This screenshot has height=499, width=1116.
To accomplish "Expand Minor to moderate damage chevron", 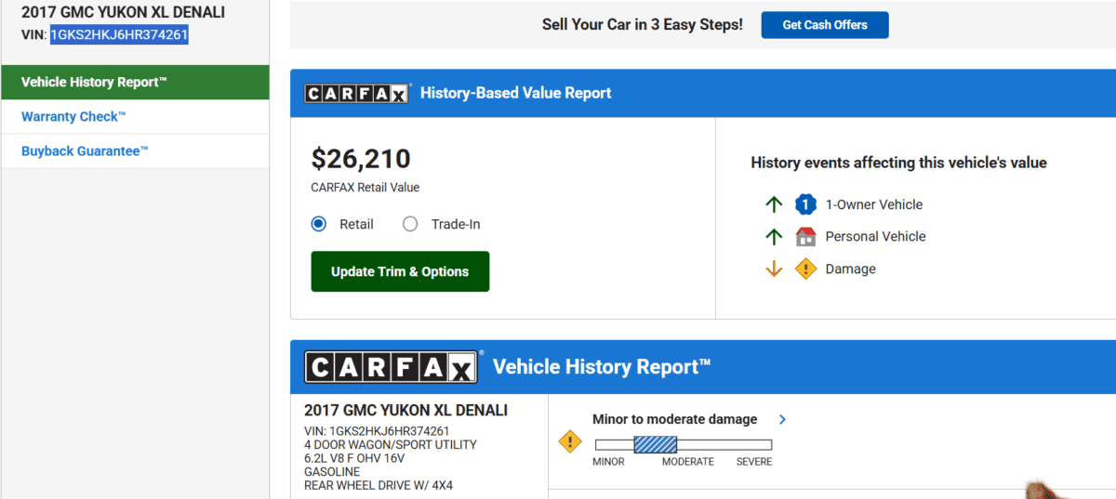I will pyautogui.click(x=782, y=419).
